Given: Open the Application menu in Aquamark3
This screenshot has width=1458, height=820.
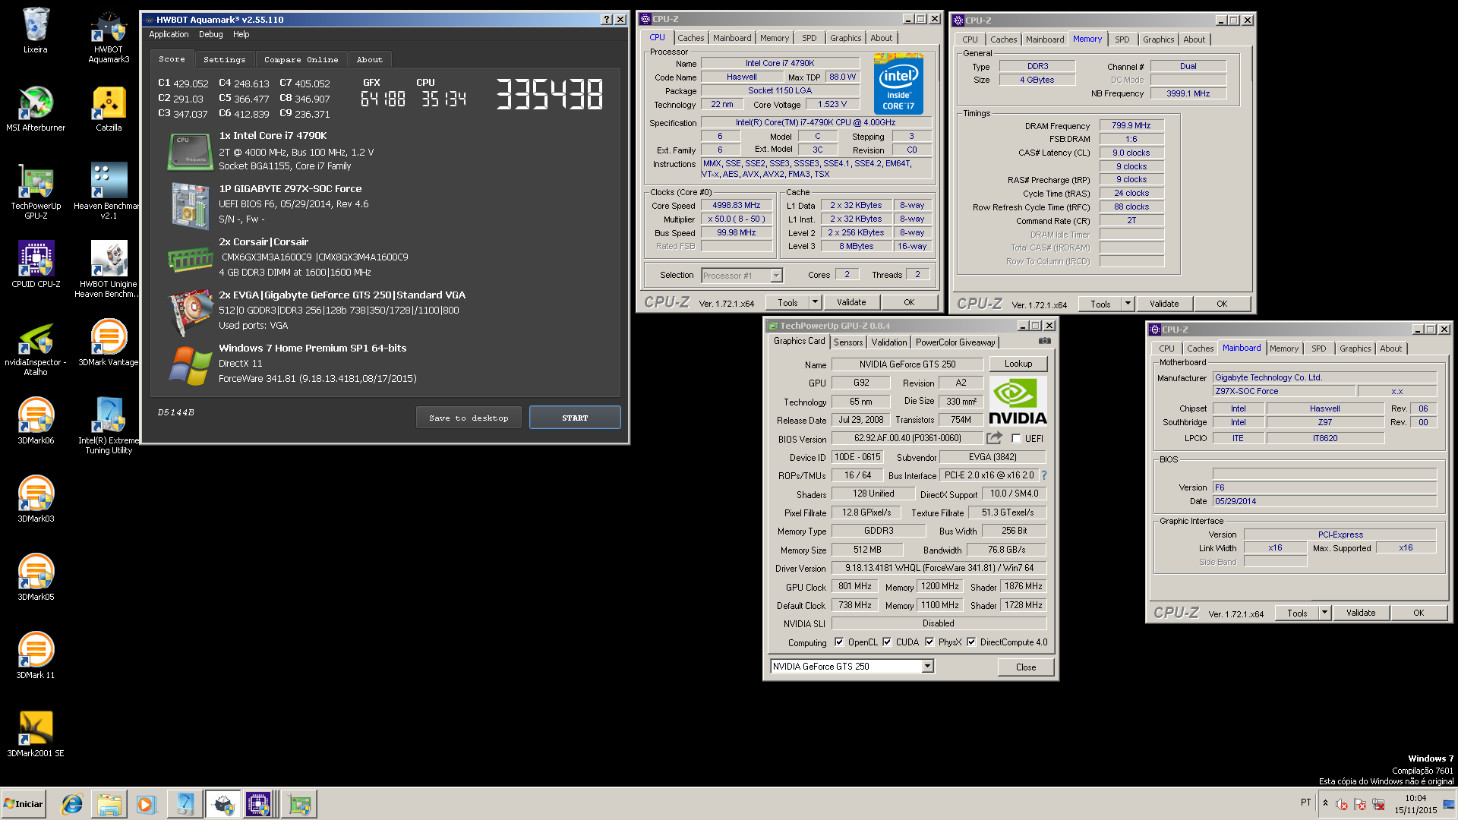Looking at the screenshot, I should tap(169, 34).
